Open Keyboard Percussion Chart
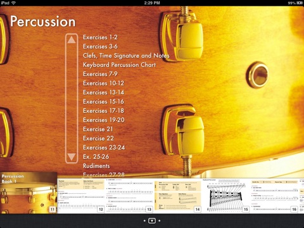Image resolution: width=304 pixels, height=228 pixels. 120,65
